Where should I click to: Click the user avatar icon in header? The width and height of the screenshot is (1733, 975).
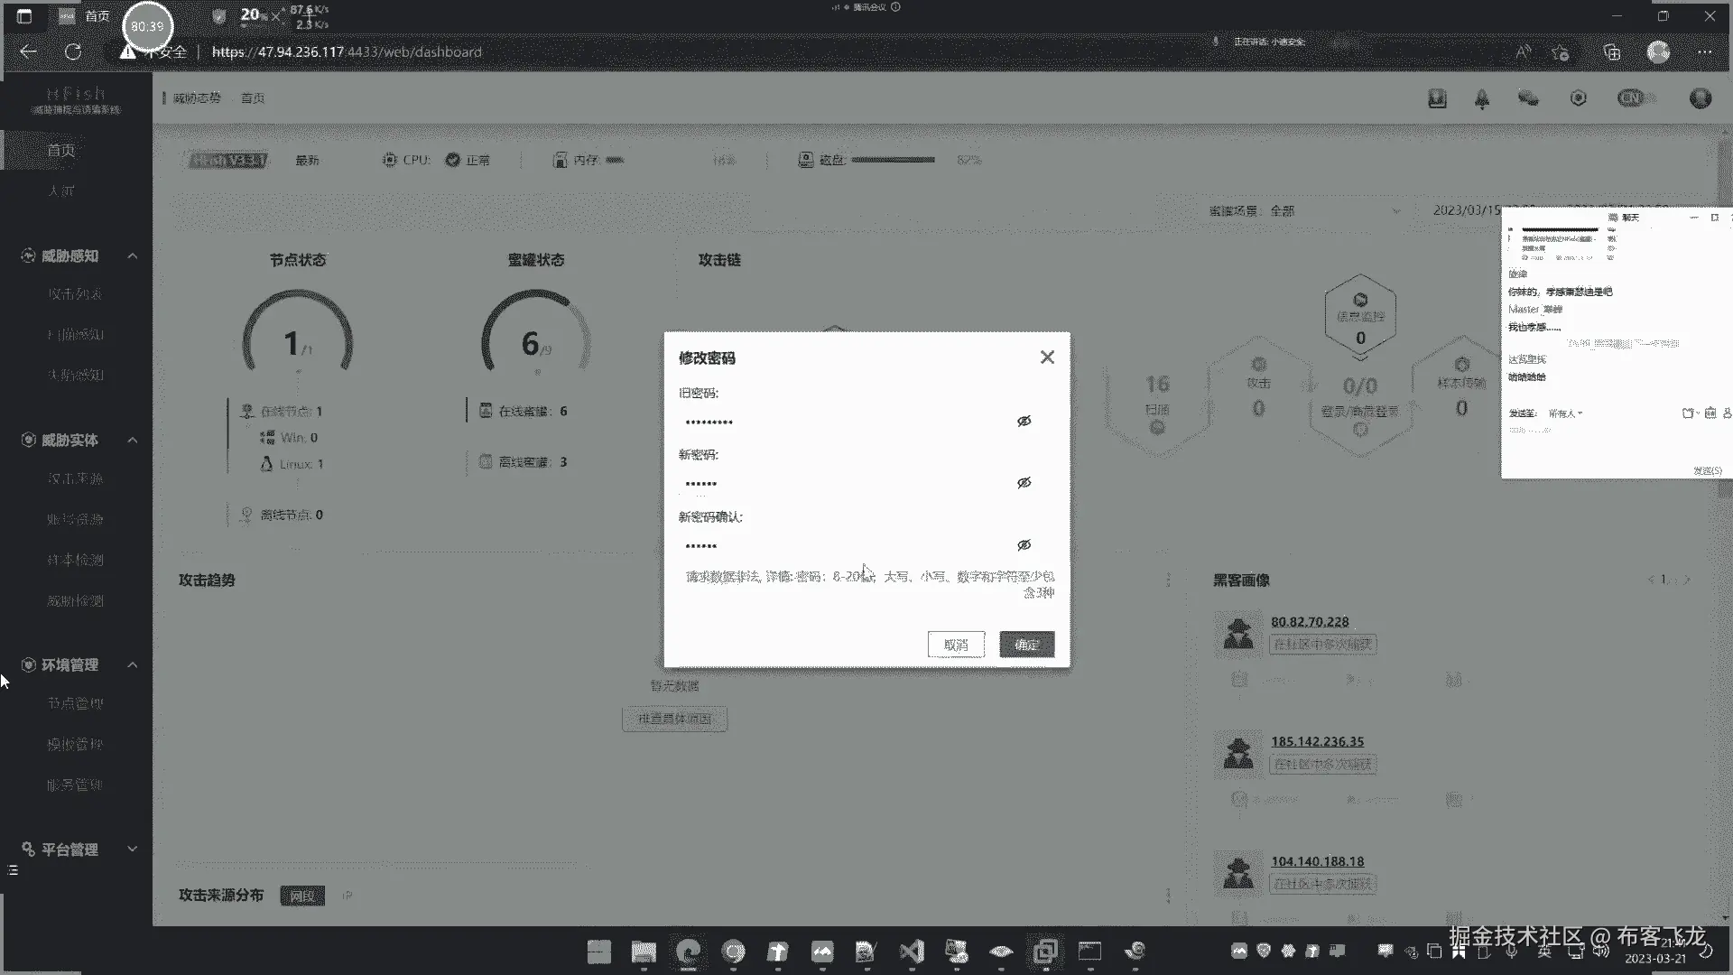pyautogui.click(x=1701, y=98)
